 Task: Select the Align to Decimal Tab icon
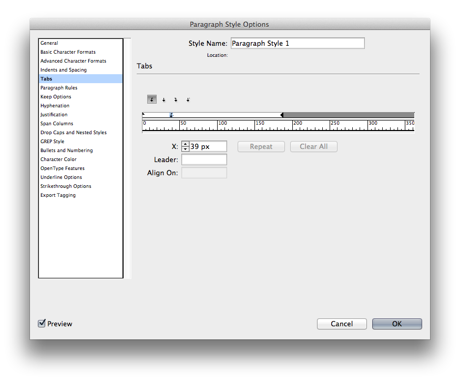(x=188, y=100)
